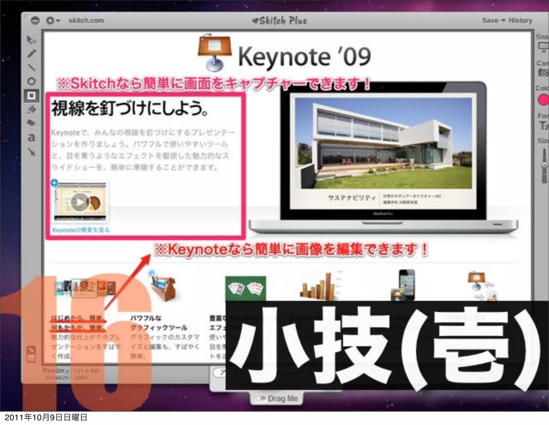
Task: Select the Highlighter fill tool
Action: pyautogui.click(x=32, y=110)
